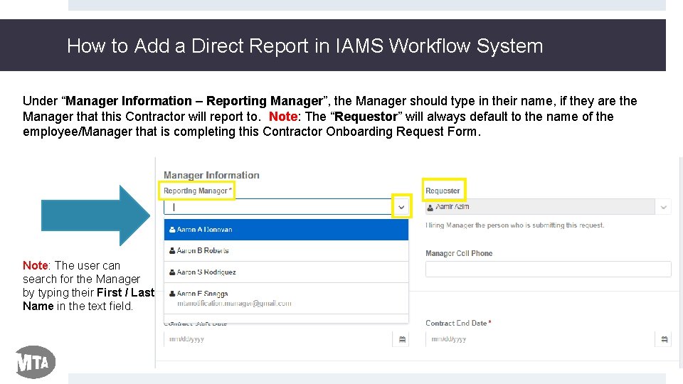This screenshot has height=384, width=683.
Task: Open the Contract End Date calendar icon
Action: [x=665, y=339]
